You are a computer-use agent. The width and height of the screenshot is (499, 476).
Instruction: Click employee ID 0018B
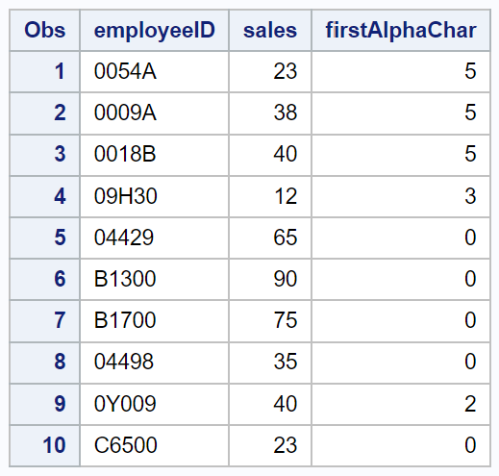tap(155, 155)
